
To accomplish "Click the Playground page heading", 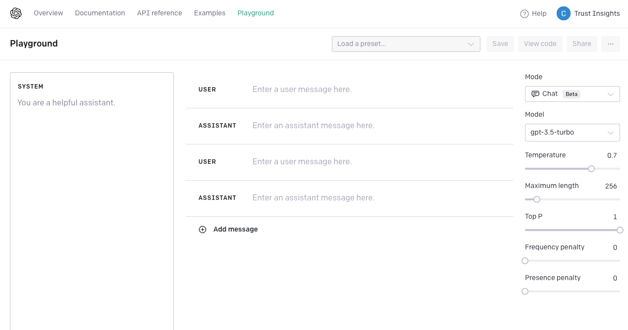I will pyautogui.click(x=34, y=44).
